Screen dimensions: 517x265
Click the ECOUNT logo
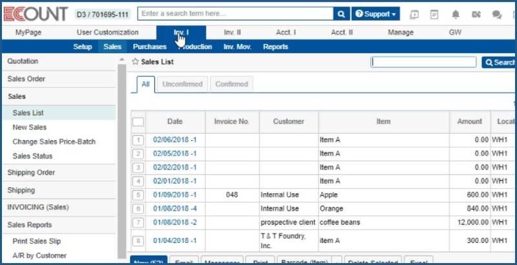tap(36, 14)
